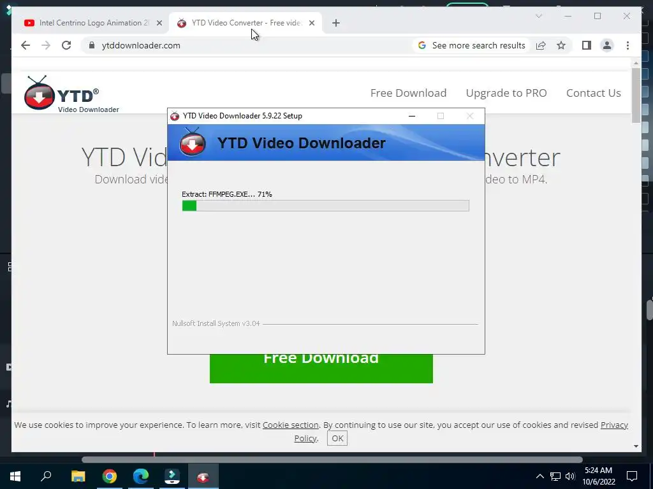Image resolution: width=653 pixels, height=489 pixels.
Task: Click the installer extraction progress bar
Action: pos(326,206)
